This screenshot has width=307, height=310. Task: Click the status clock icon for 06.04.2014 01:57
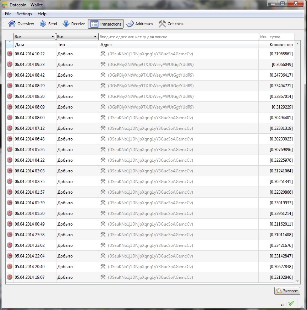point(10,192)
